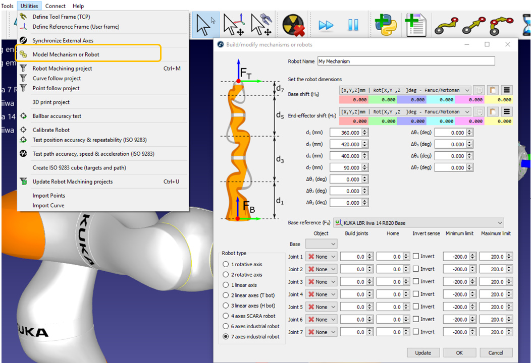Click the paste icon for Base shift

click(x=493, y=90)
